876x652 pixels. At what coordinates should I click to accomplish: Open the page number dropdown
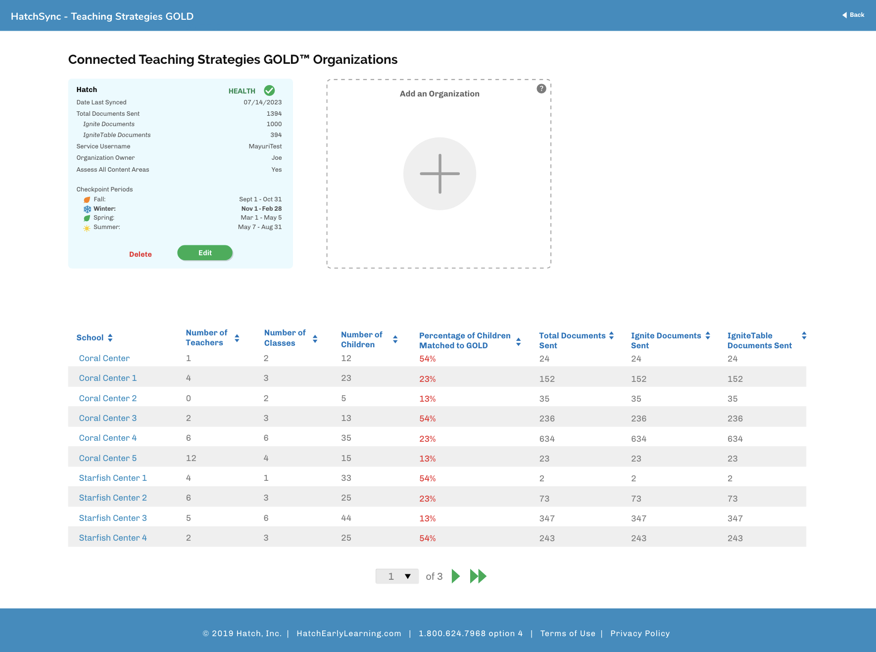[x=397, y=576]
